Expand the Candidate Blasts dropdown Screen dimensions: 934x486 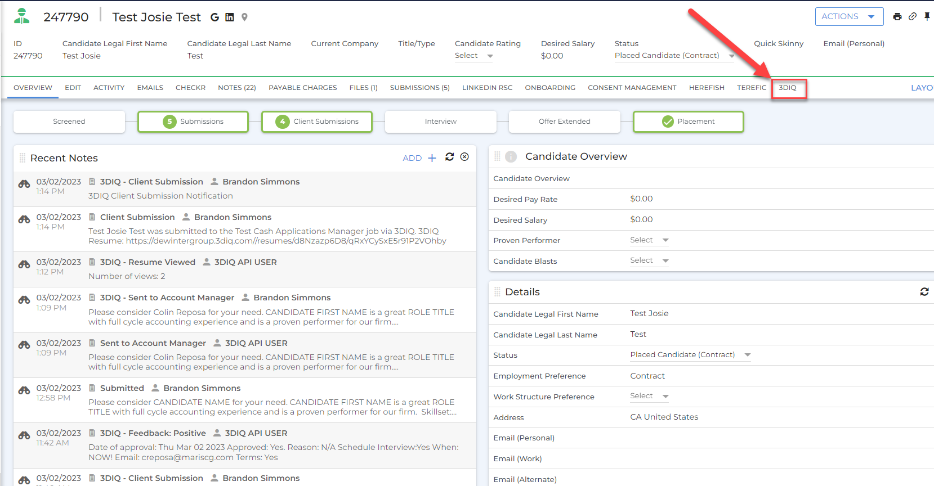pyautogui.click(x=649, y=260)
